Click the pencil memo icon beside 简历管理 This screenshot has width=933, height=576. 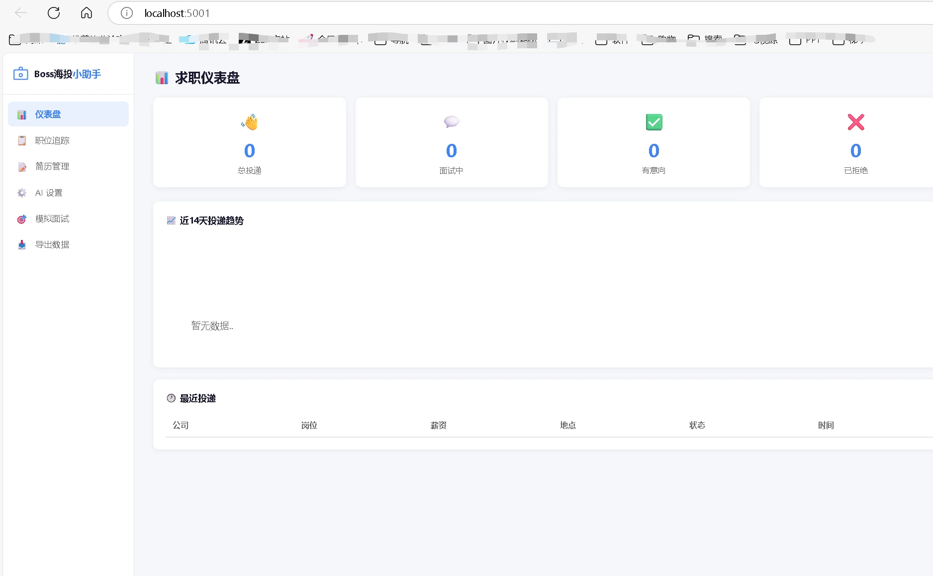(x=22, y=167)
